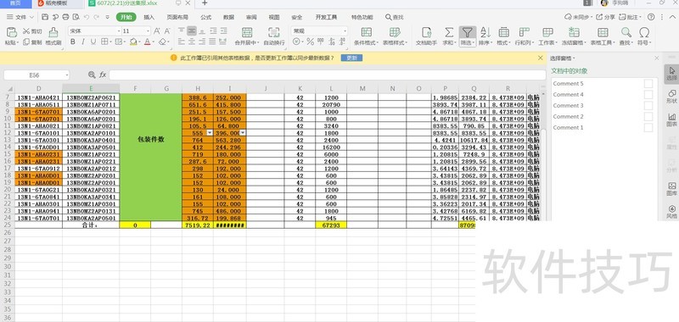
Task: Open the Sort (排序) tool
Action: [x=485, y=32]
